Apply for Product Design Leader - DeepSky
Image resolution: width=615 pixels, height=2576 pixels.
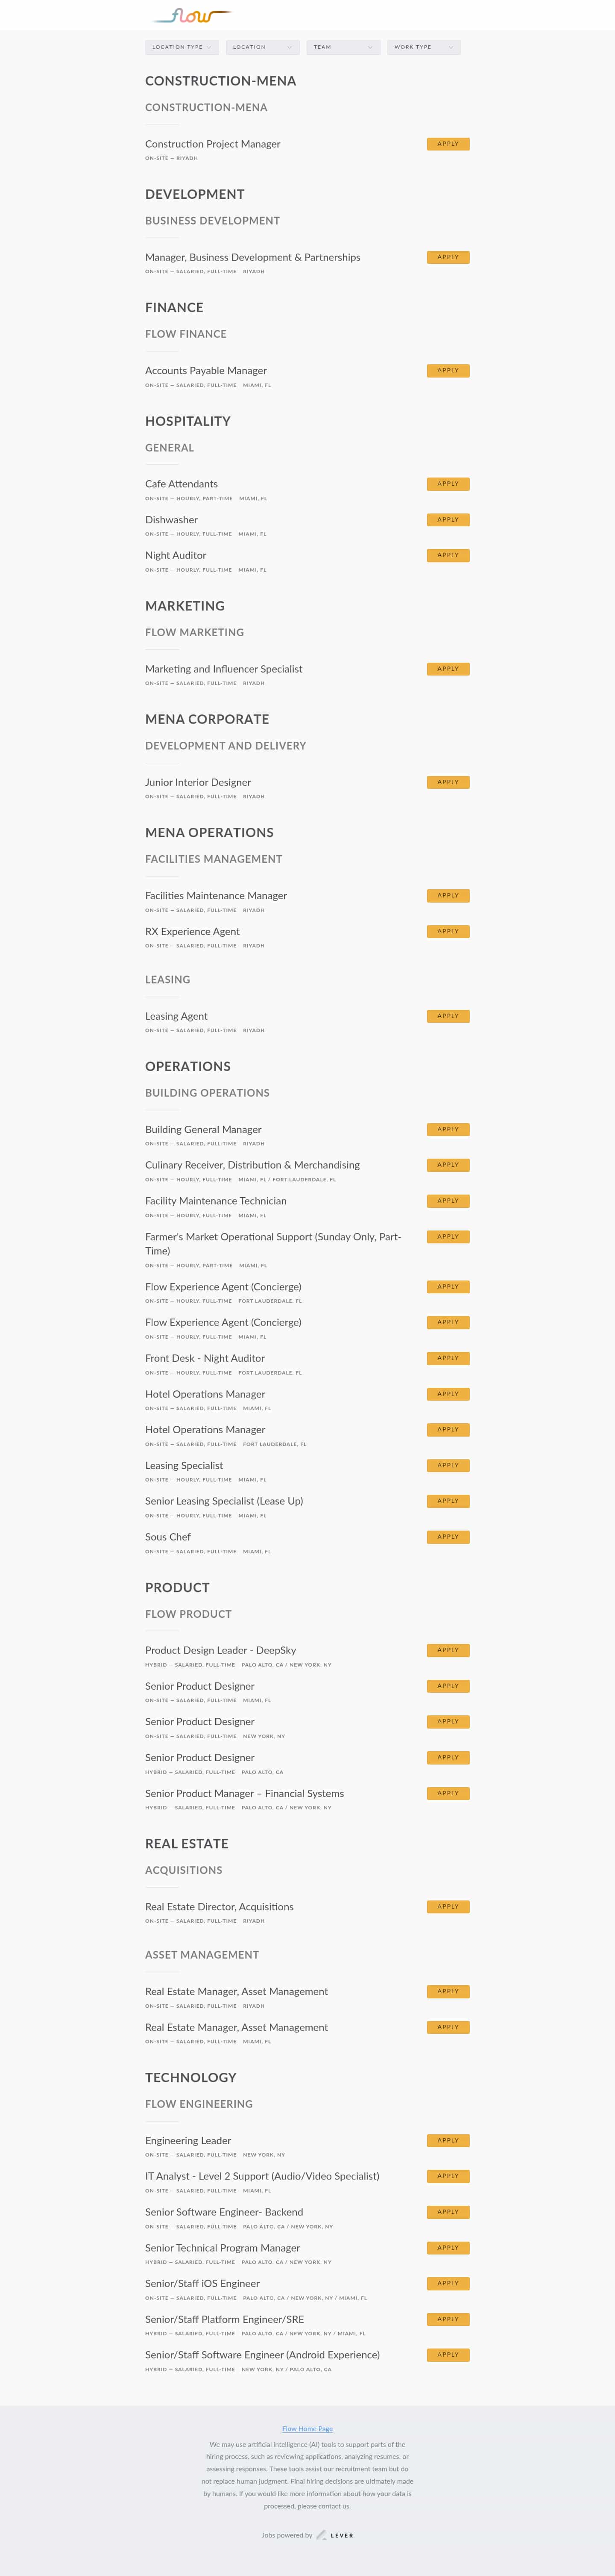447,1650
